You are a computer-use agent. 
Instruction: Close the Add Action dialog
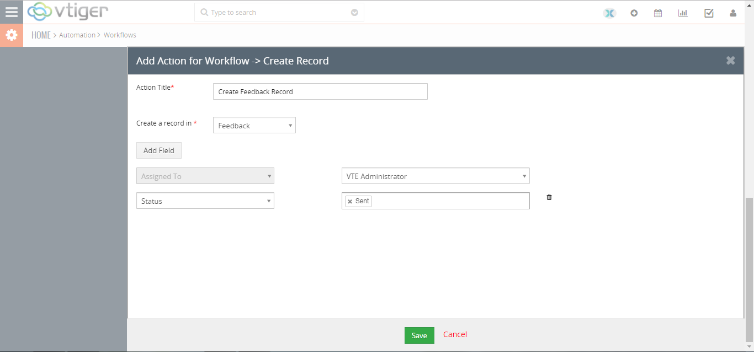pyautogui.click(x=730, y=61)
